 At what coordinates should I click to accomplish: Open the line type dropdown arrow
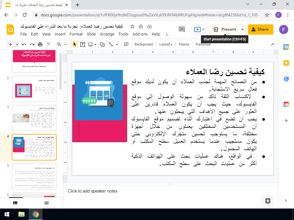click(117, 44)
